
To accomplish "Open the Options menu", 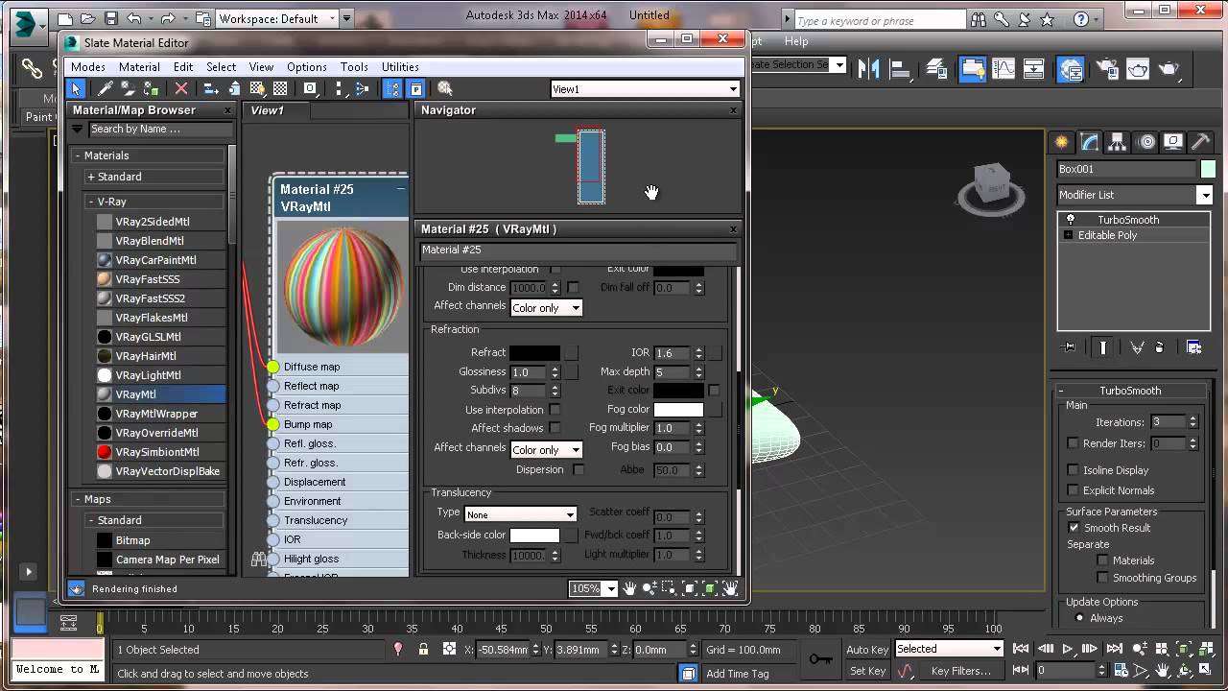I will (307, 67).
